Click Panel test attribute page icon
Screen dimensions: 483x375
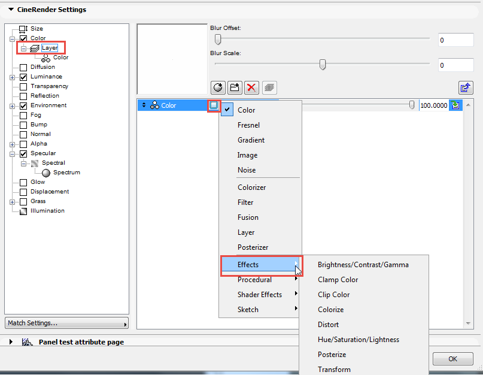28,342
